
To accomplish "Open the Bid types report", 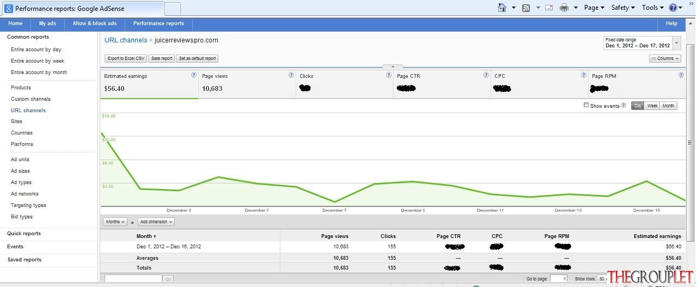I will [22, 217].
